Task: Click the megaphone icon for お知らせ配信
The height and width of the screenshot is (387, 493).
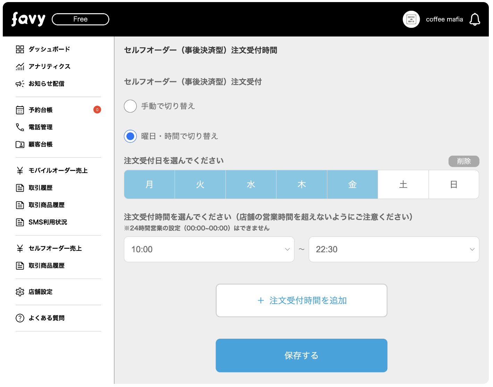Action: coord(20,84)
